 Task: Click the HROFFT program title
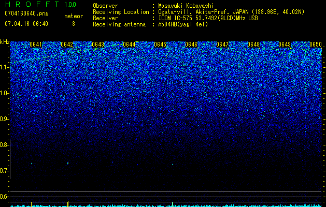[x=32, y=4]
